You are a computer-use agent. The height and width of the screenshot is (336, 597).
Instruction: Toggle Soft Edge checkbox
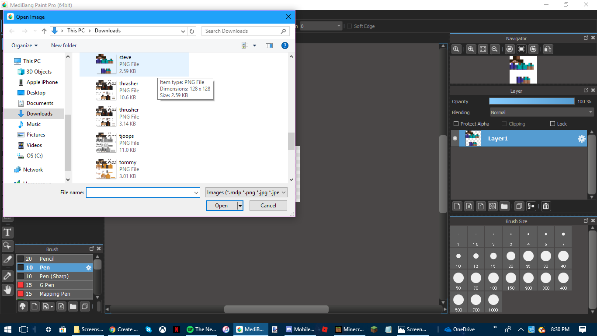coord(349,26)
